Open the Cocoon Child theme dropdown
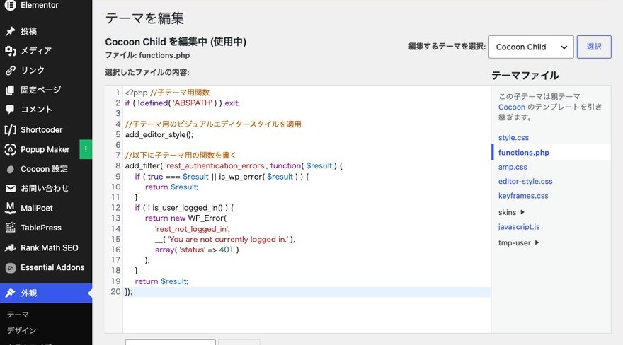This screenshot has width=623, height=345. pos(531,47)
